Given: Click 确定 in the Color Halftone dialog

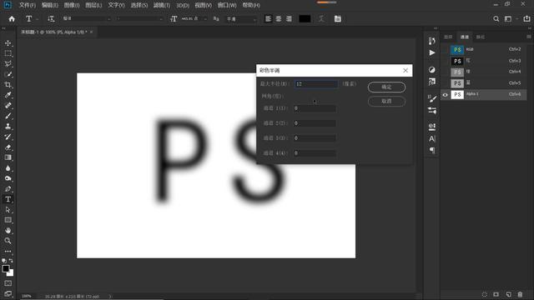Looking at the screenshot, I should coord(386,87).
